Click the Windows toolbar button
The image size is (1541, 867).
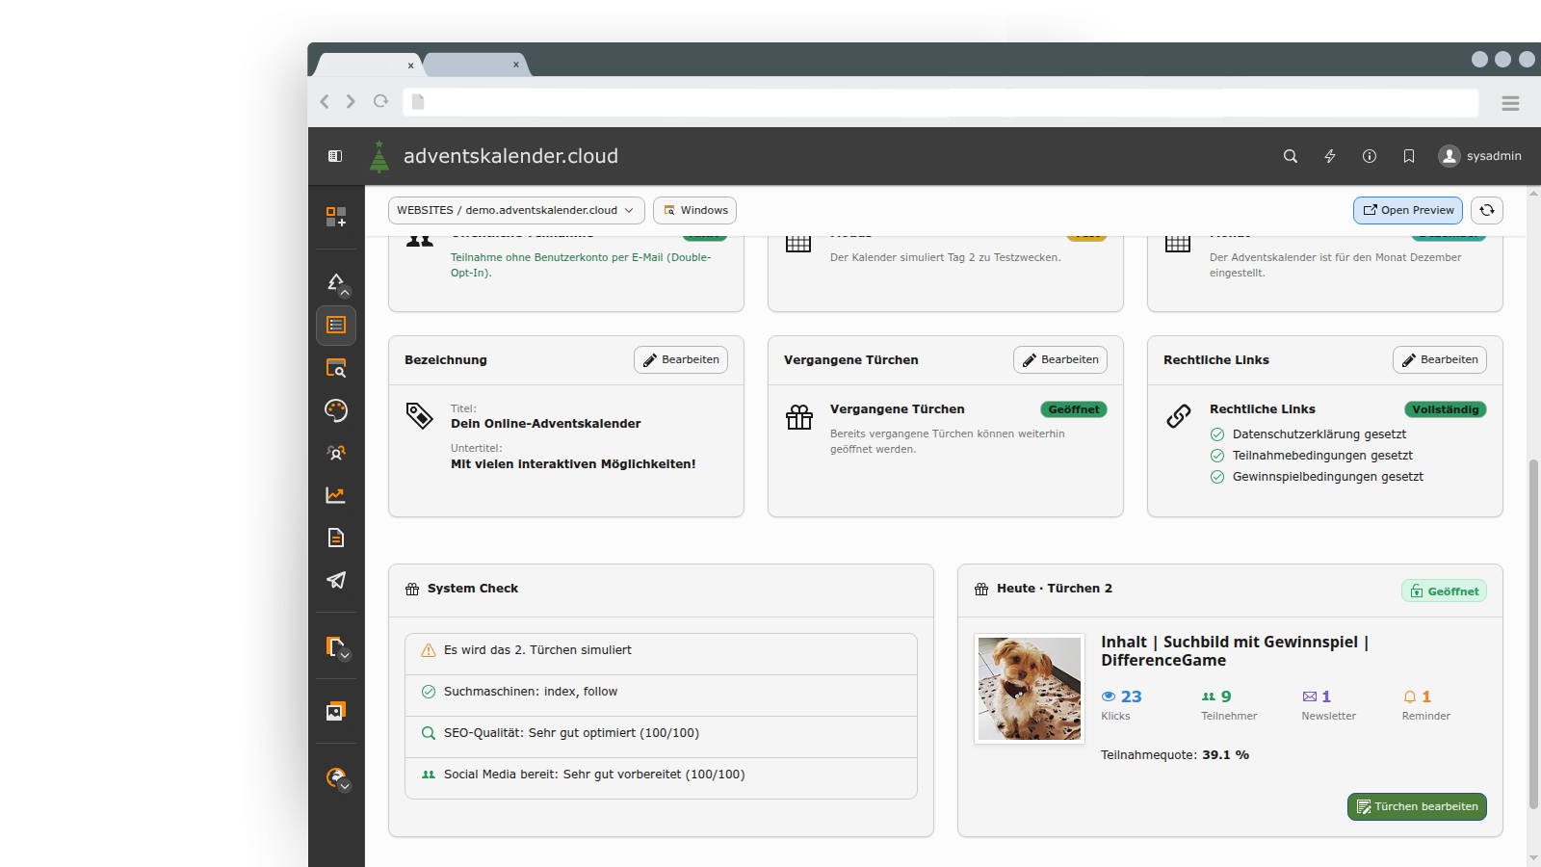click(x=695, y=210)
